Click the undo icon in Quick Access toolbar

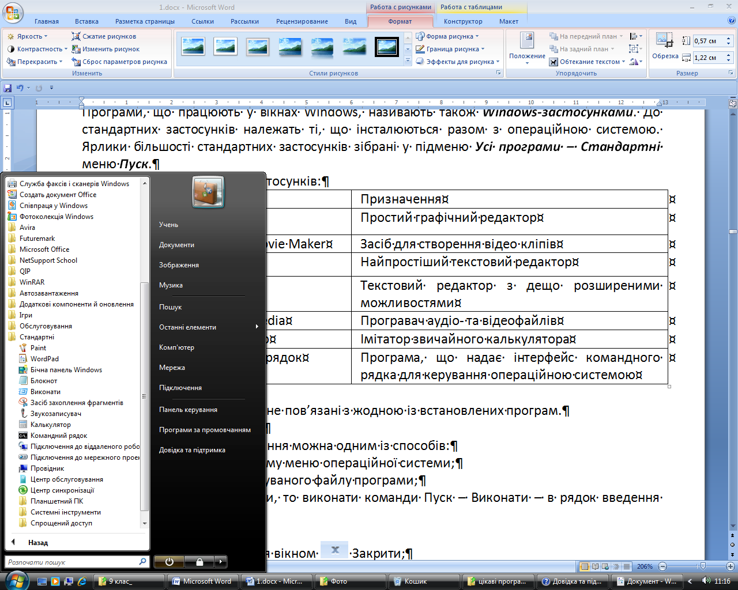[20, 88]
